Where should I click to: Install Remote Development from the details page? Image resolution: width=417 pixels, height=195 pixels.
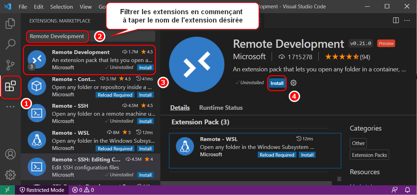point(277,83)
